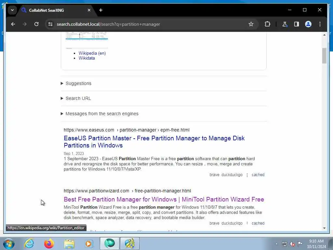Open Chrome Labs flask icon

point(285,24)
